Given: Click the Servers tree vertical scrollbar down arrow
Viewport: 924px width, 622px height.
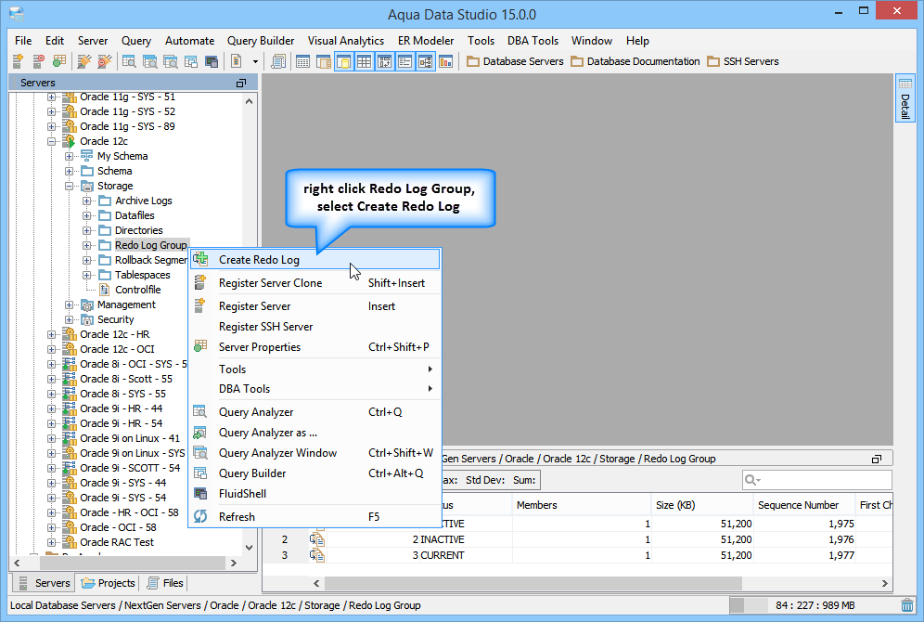Looking at the screenshot, I should [250, 548].
